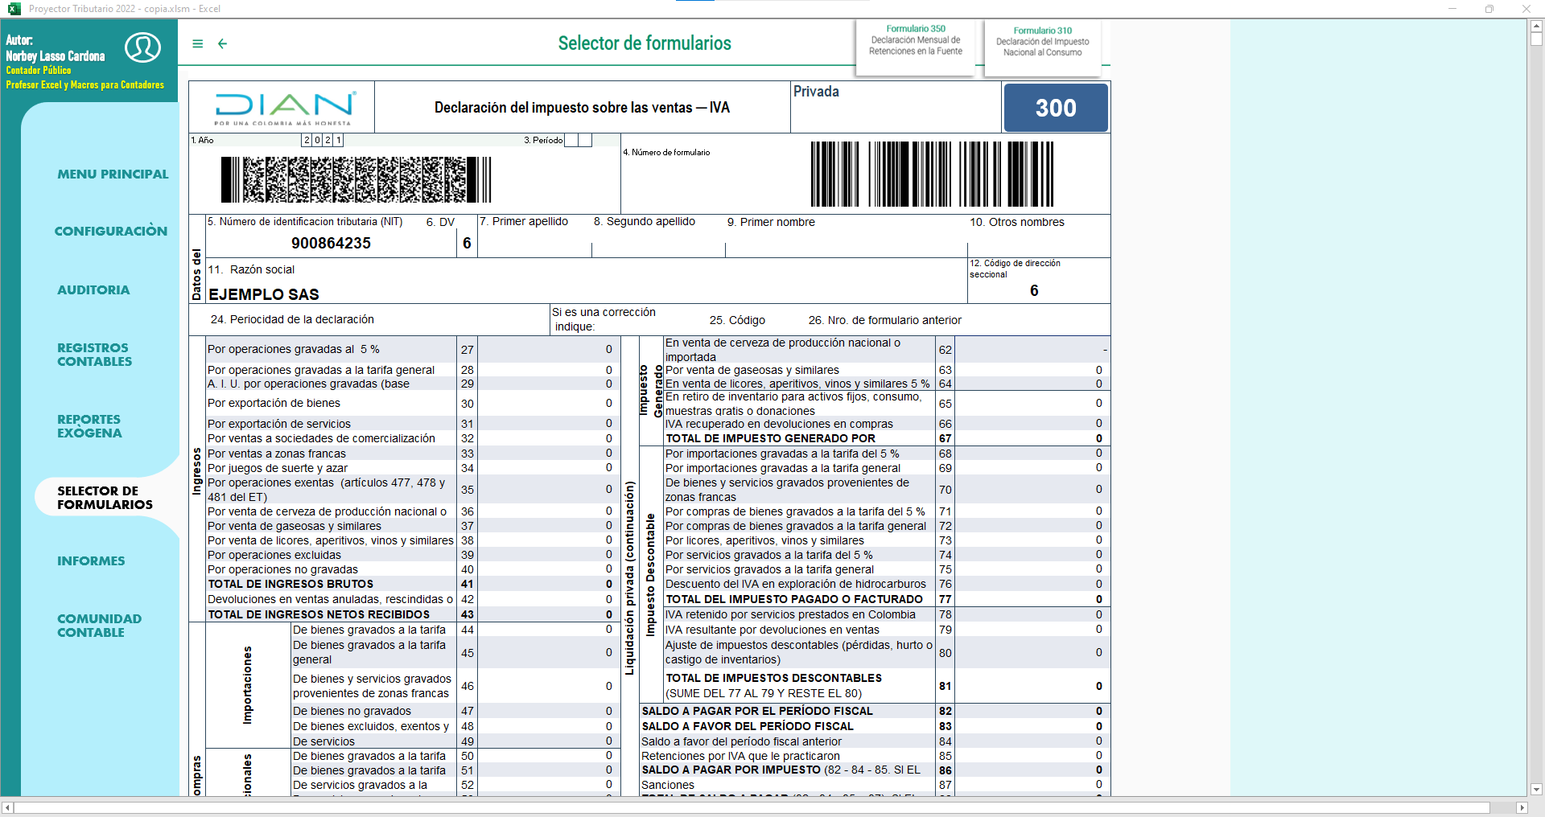Go to AUDITORIA section

tap(93, 290)
